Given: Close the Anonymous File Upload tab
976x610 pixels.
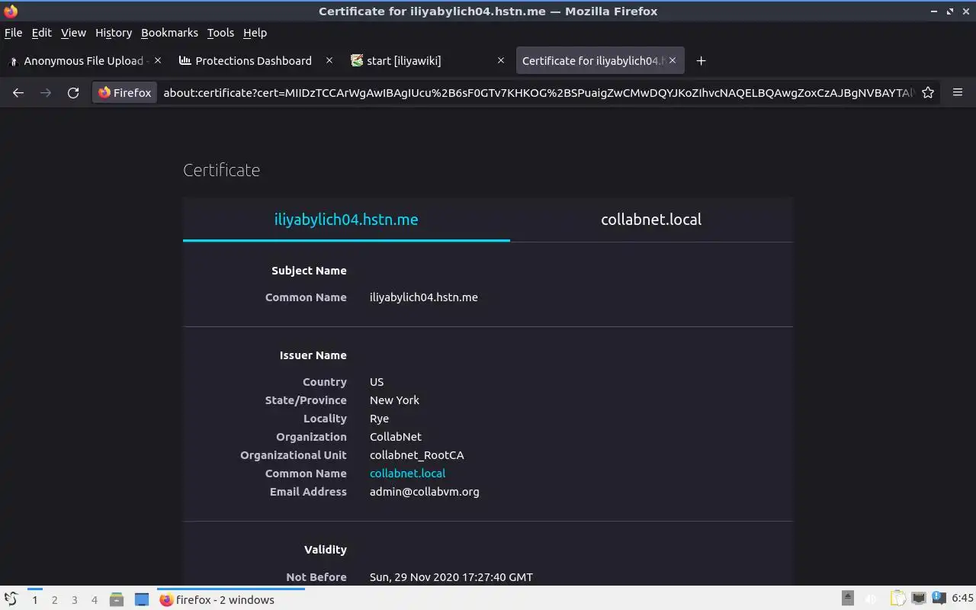Looking at the screenshot, I should coord(158,60).
